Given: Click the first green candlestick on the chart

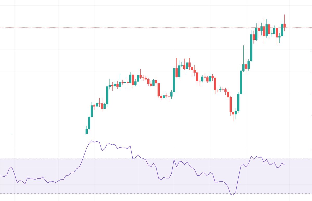Looking at the screenshot, I should (x=87, y=131).
